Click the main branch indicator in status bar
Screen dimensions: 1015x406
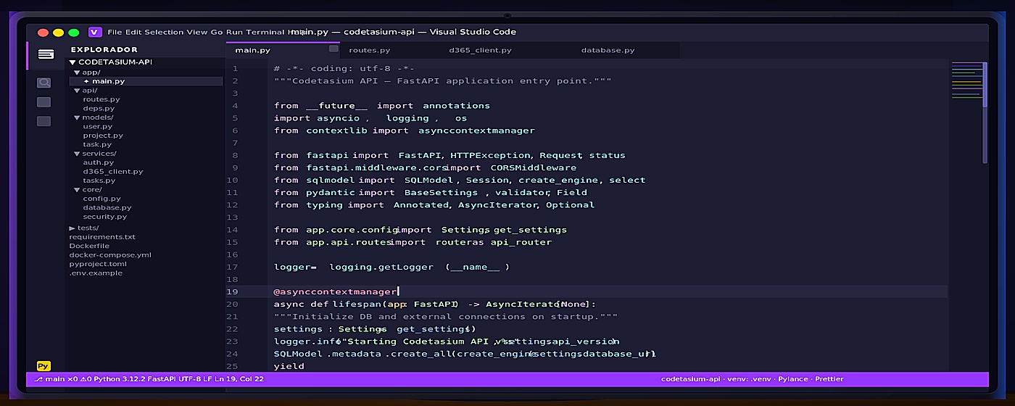click(x=49, y=379)
